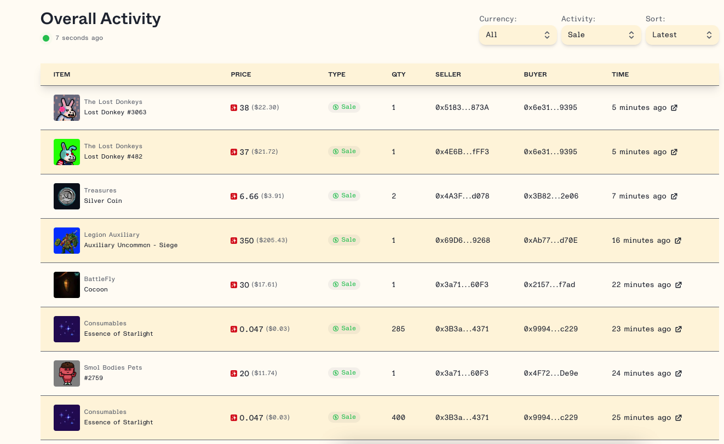Open transaction link for the 16 minutes ago sale

tap(678, 241)
